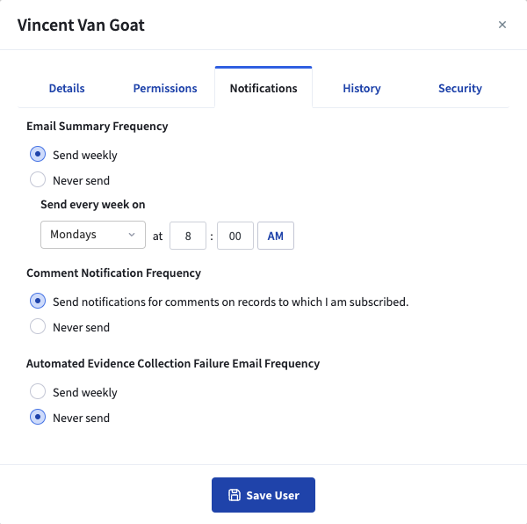Enable notifications for subscribed record comments
527x524 pixels.
coord(38,302)
